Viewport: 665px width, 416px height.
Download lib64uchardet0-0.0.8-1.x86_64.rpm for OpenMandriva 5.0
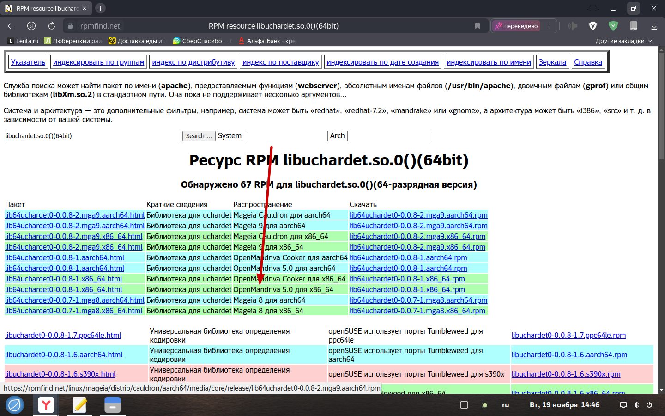[x=407, y=289]
